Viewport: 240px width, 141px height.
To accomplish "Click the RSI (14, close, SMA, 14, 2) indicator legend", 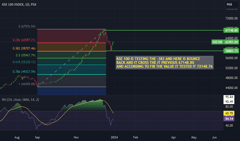I will [20, 100].
